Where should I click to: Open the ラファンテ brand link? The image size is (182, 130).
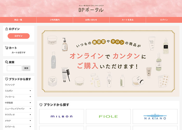pos(10,85)
